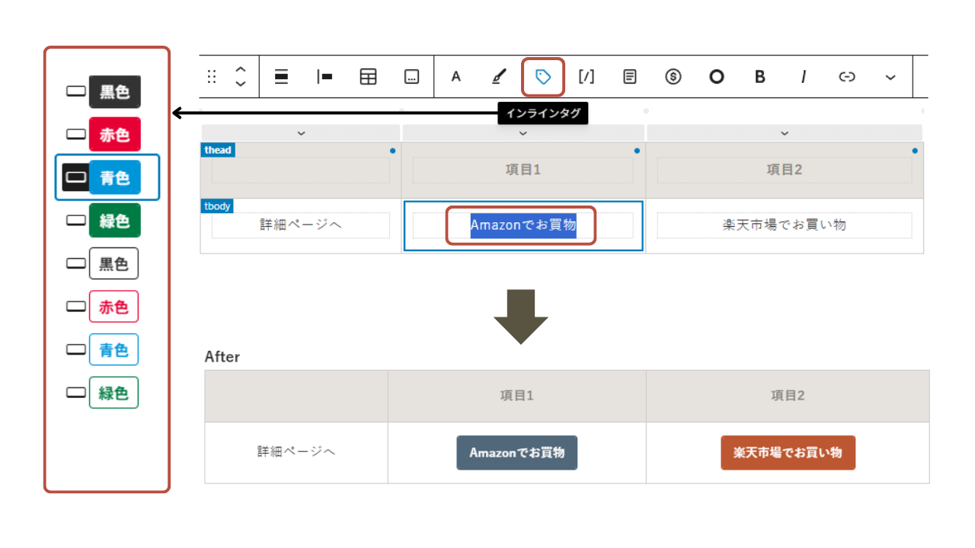Click the tag icon beside outlined 青色

click(75, 349)
